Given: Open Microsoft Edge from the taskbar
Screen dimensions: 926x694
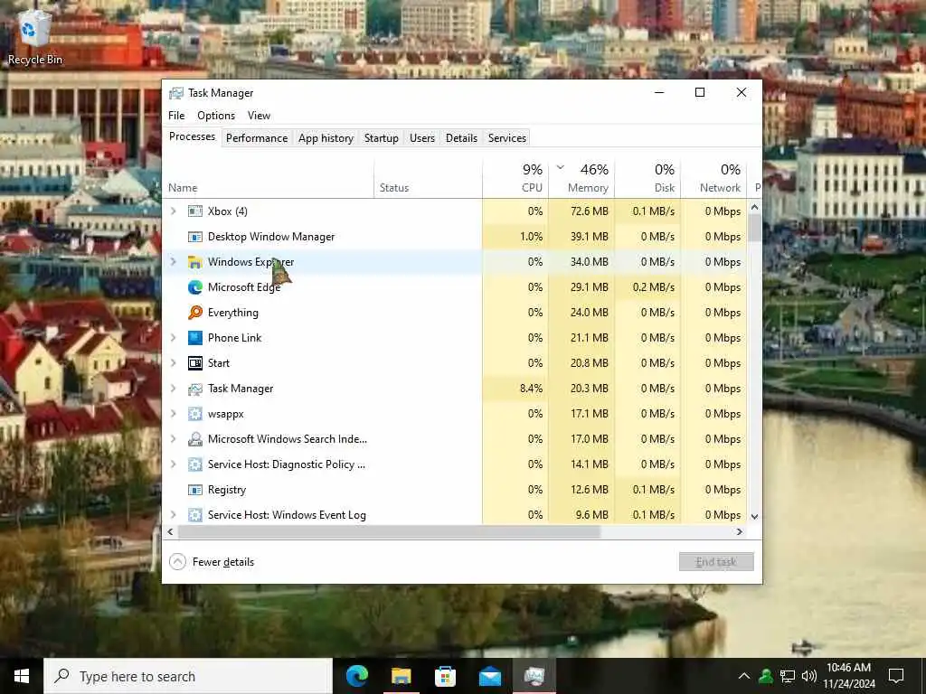Looking at the screenshot, I should pos(356,676).
